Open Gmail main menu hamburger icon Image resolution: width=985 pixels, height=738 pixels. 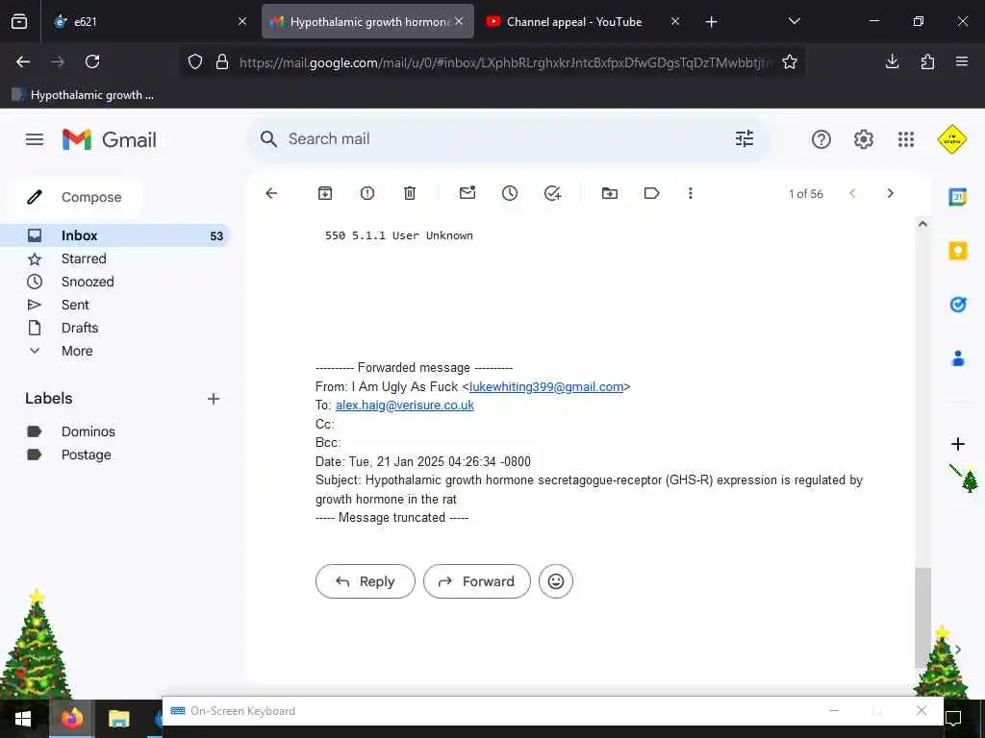coord(35,139)
